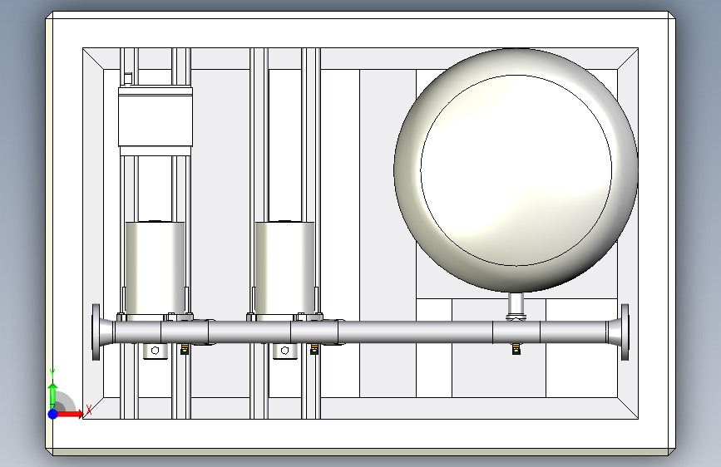Click the red X axis of the triad
721x467 pixels.
(x=69, y=414)
